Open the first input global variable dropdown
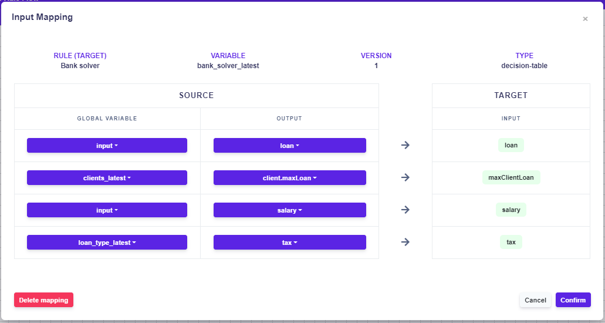 pos(107,146)
